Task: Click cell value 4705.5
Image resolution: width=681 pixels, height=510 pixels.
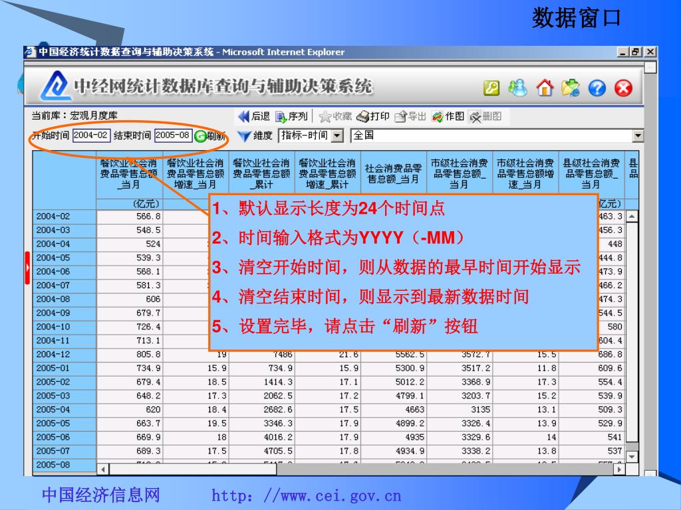Action: [x=261, y=451]
